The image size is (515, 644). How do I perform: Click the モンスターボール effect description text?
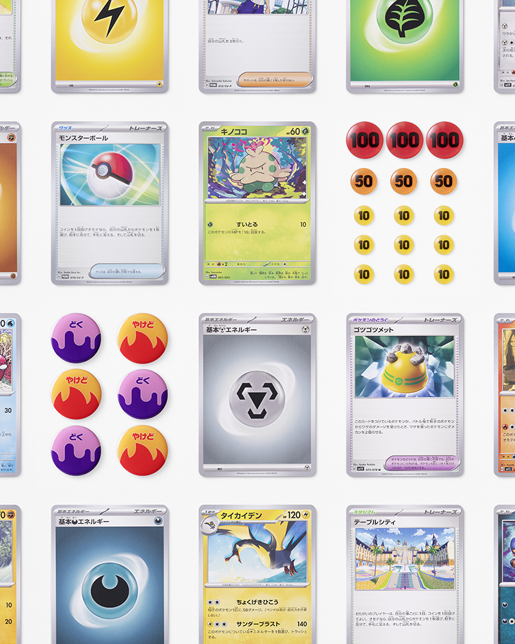(x=109, y=232)
